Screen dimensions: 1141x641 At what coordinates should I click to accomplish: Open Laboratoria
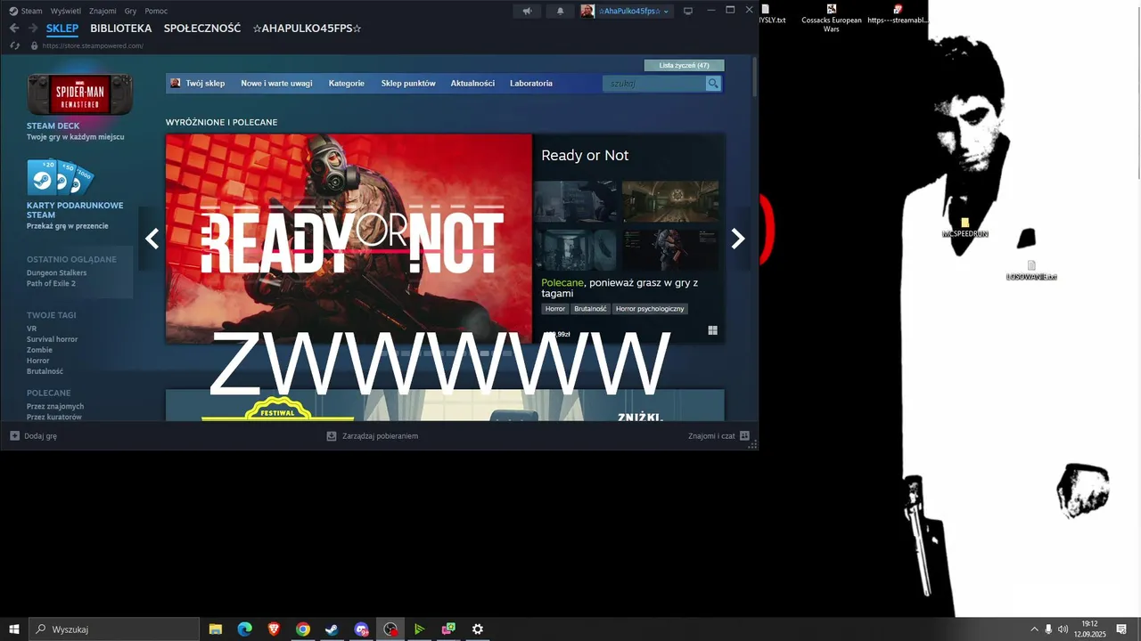click(531, 83)
